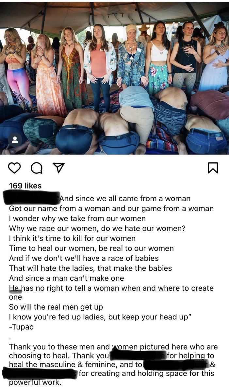Tap the first caption line "And since we all came from a woman"

pos(125,198)
